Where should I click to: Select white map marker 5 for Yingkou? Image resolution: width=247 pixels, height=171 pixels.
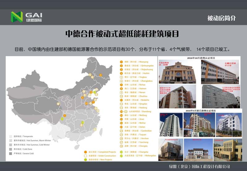97,90
